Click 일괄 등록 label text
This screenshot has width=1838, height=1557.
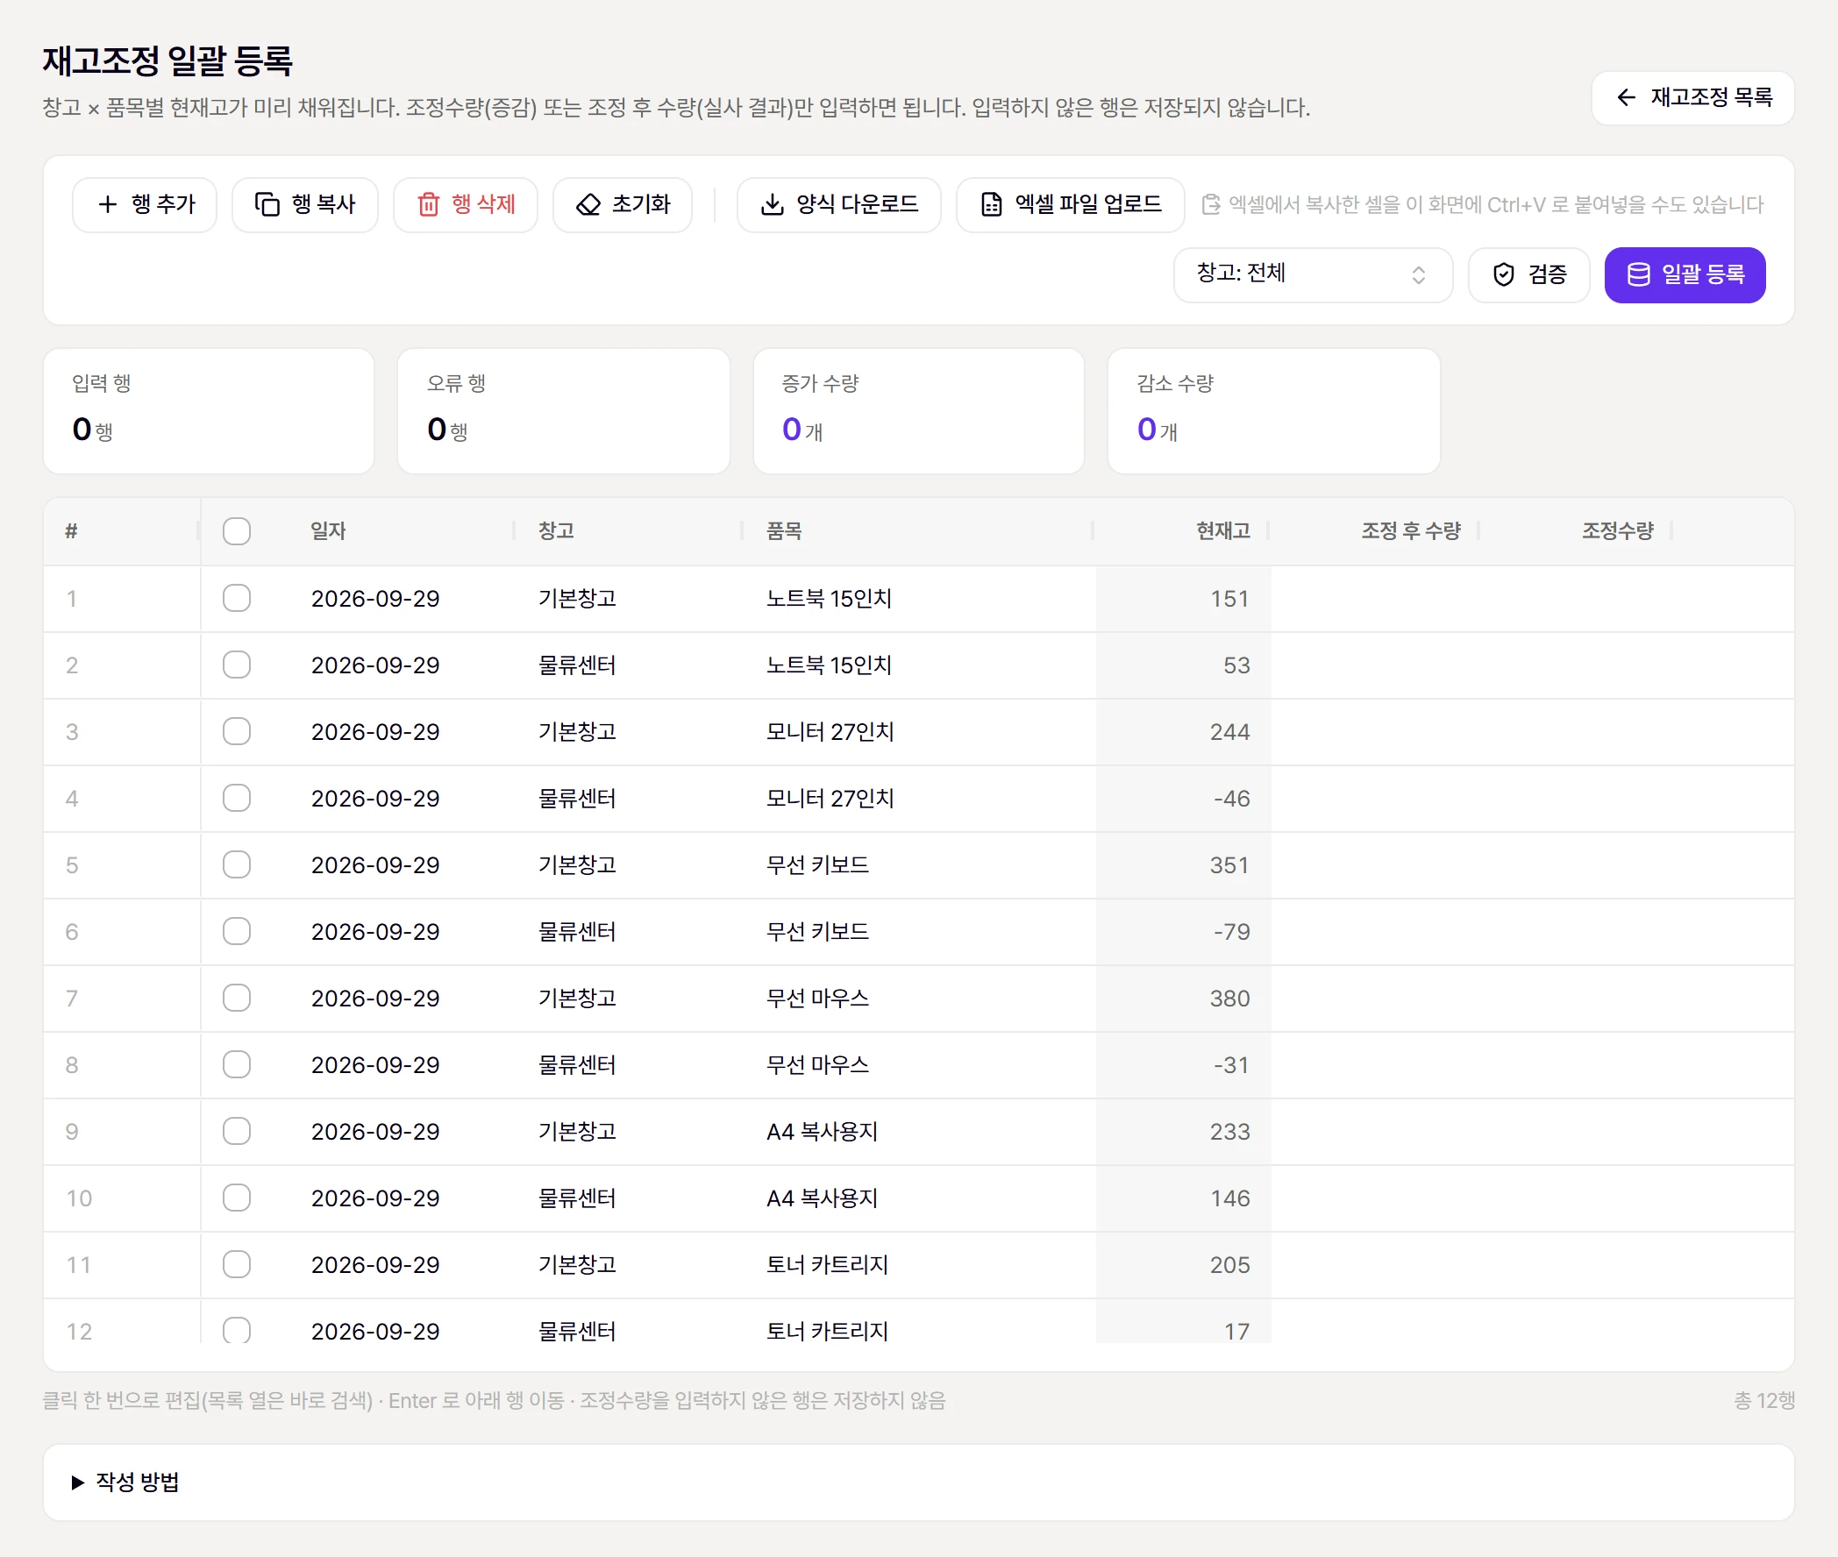click(1703, 274)
